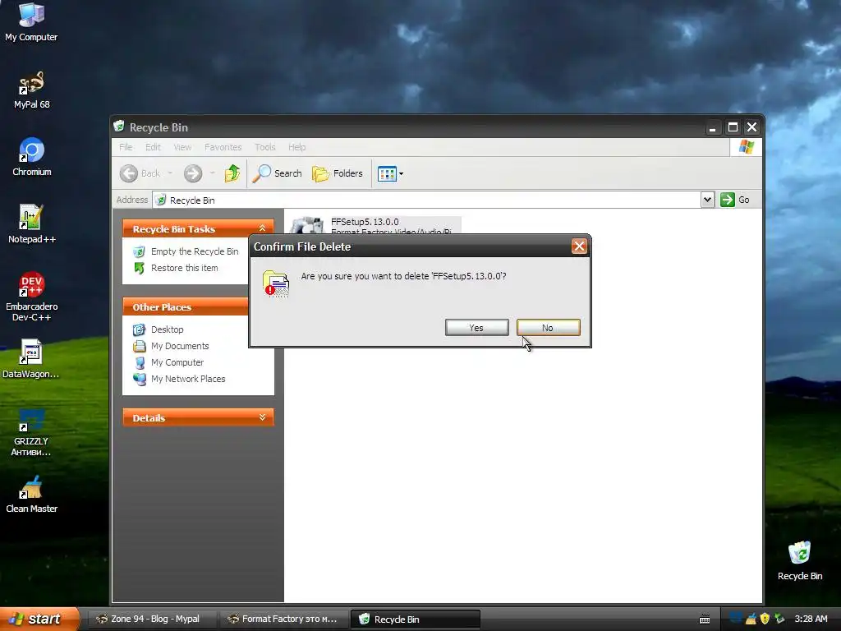This screenshot has width=841, height=631.
Task: Confirm deletion with the Yes button
Action: 476,328
